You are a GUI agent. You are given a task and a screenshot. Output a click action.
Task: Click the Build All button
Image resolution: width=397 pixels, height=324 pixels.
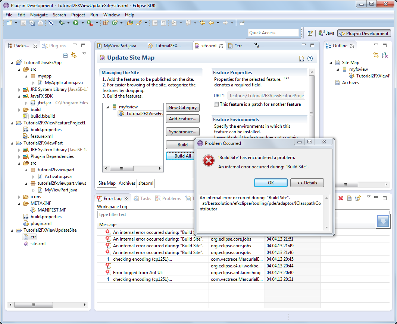[180, 156]
